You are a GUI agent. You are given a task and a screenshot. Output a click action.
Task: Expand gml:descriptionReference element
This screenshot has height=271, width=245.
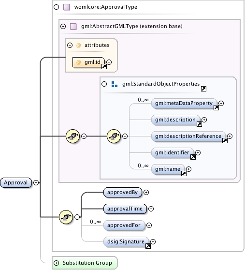pyautogui.click(x=230, y=136)
